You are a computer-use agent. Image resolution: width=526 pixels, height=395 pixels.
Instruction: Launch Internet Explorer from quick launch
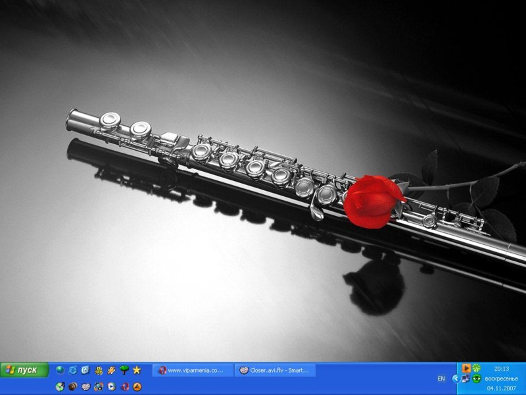[x=73, y=370]
